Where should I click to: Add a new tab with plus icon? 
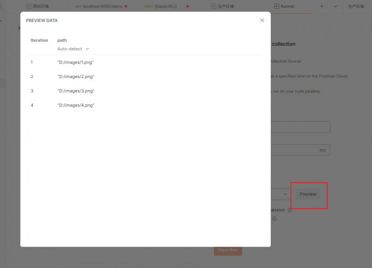tap(322, 7)
